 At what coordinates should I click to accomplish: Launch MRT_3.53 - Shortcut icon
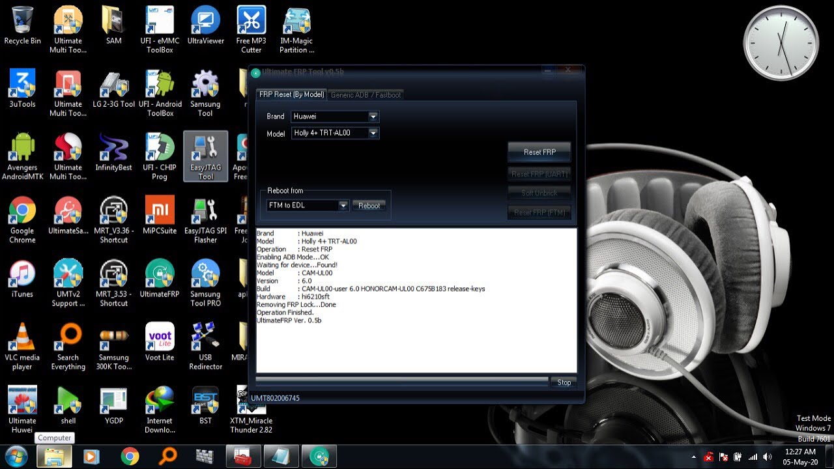113,283
